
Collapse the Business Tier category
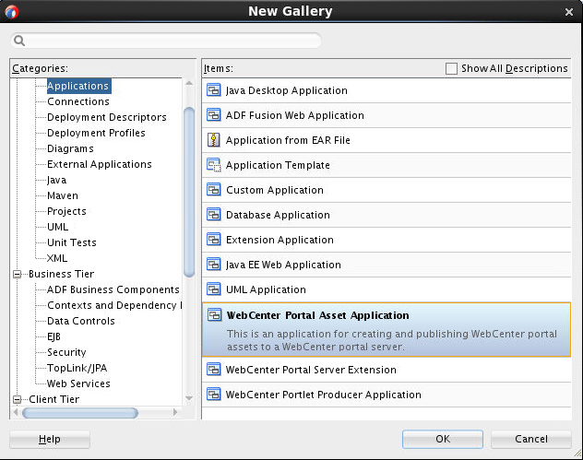(x=18, y=274)
